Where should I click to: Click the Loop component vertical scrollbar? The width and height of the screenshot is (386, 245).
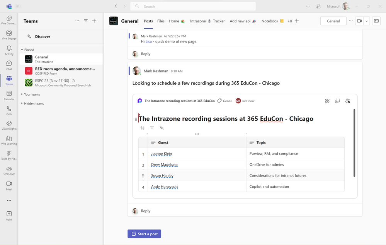tap(354, 143)
